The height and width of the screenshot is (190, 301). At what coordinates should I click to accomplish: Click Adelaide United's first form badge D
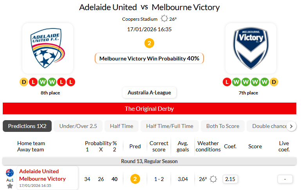pos(24,82)
